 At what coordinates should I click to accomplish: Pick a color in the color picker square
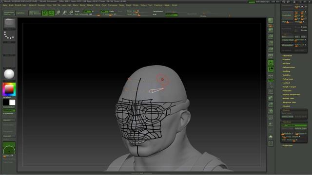click(9, 89)
